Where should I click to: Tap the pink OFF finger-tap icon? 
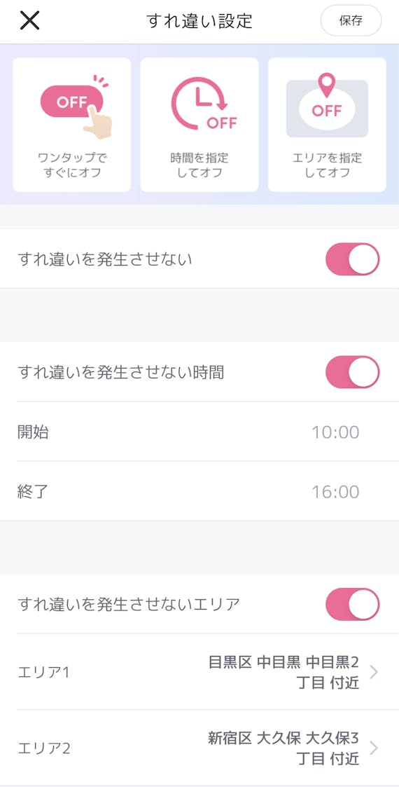[76, 106]
